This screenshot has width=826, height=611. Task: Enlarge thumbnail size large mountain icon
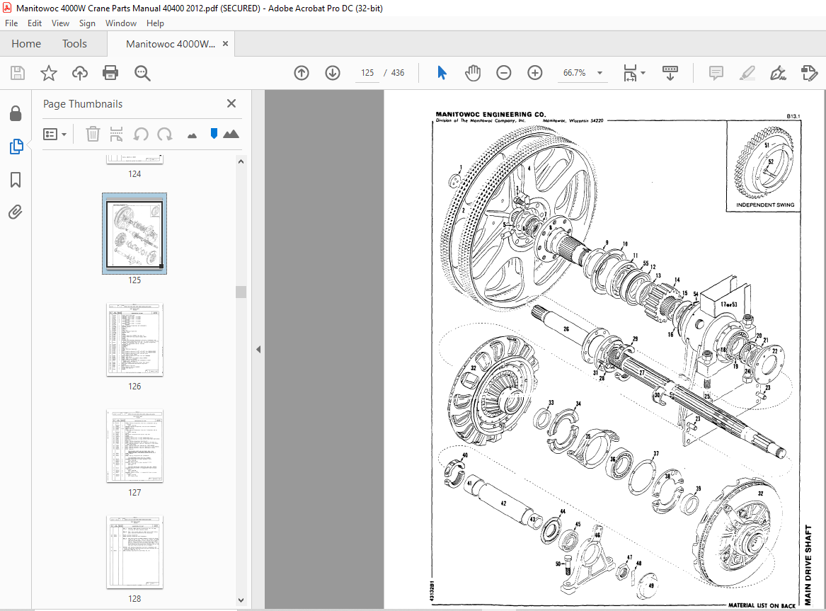231,134
